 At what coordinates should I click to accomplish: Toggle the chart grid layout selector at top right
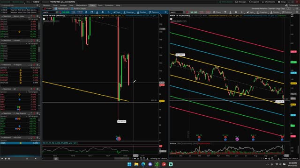coord(288,8)
